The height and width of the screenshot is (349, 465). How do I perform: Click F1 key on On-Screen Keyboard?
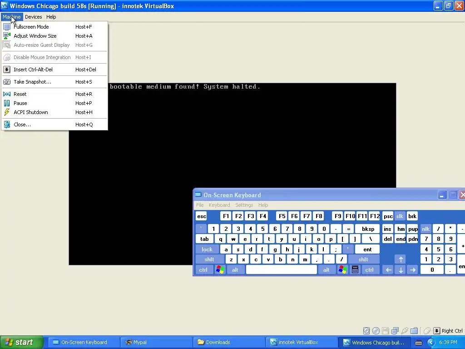(226, 216)
